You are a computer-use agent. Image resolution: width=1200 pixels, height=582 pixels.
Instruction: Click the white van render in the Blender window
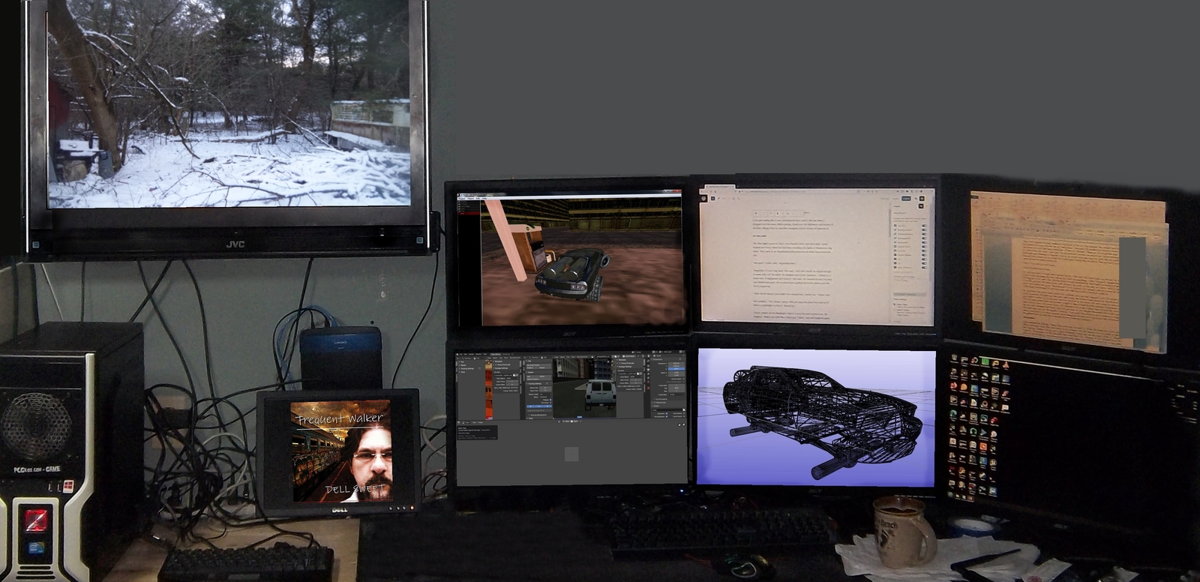click(600, 394)
